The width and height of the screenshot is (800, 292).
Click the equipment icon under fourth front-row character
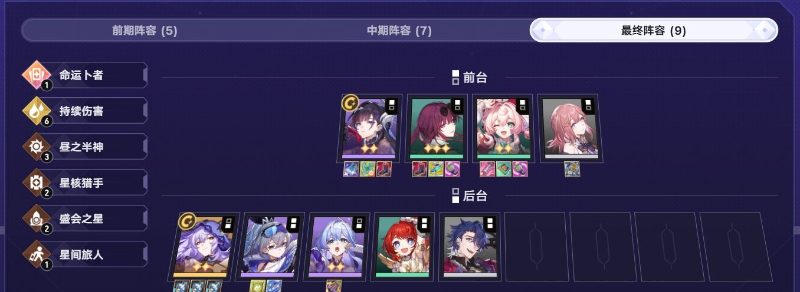point(572,169)
